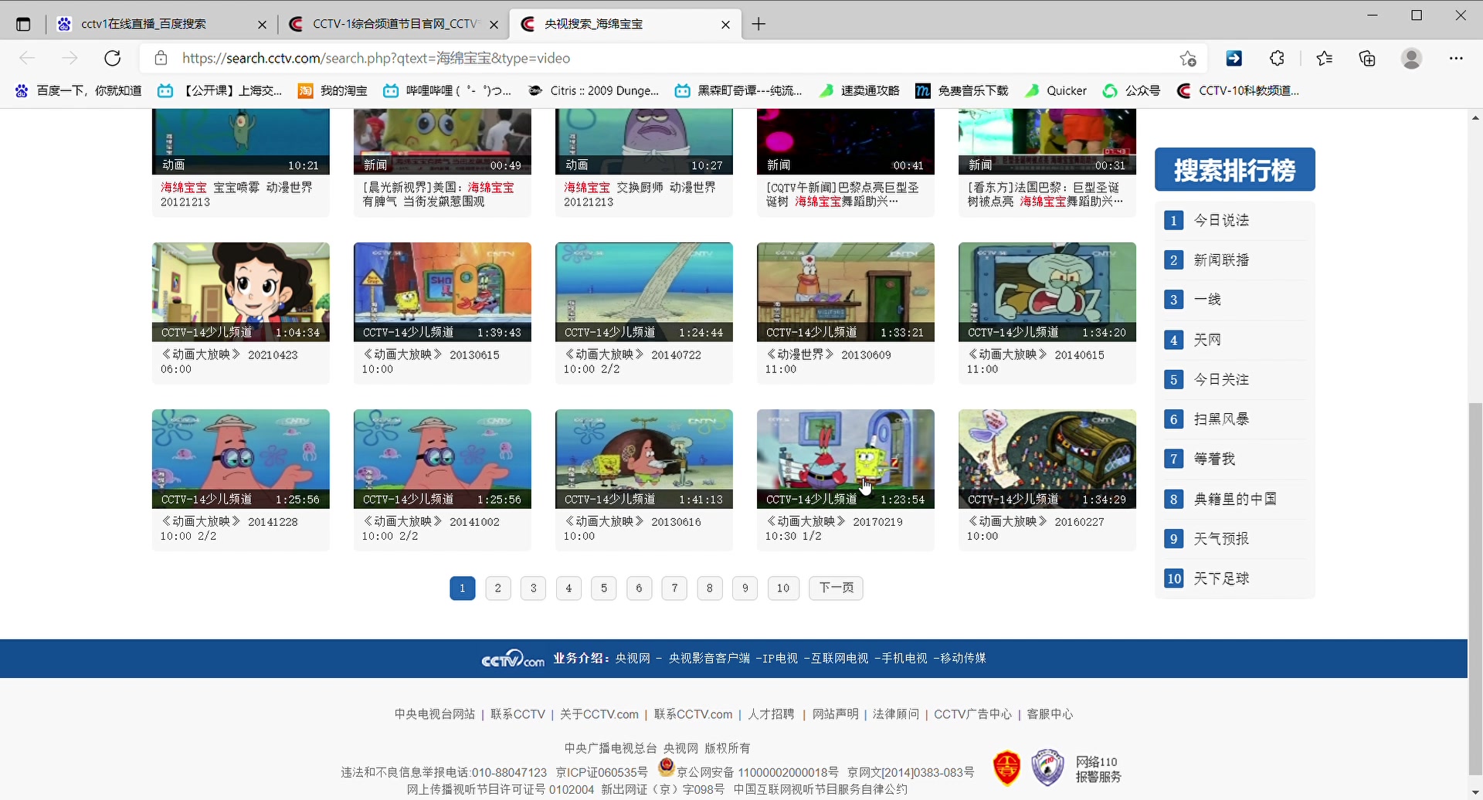Go back with the back arrow
The width and height of the screenshot is (1483, 800).
coord(27,58)
